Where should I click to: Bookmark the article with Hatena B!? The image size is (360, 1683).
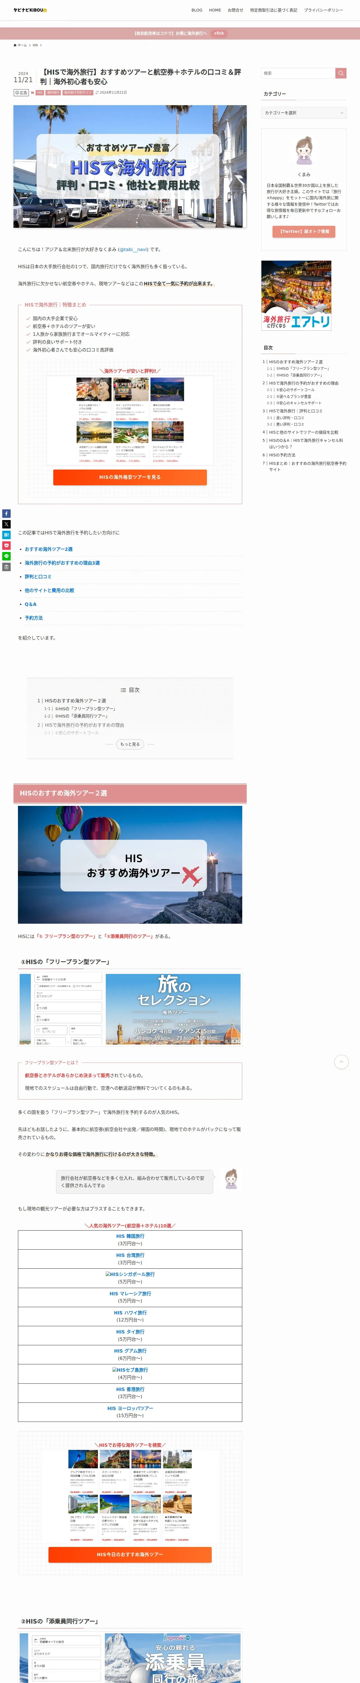click(6, 535)
